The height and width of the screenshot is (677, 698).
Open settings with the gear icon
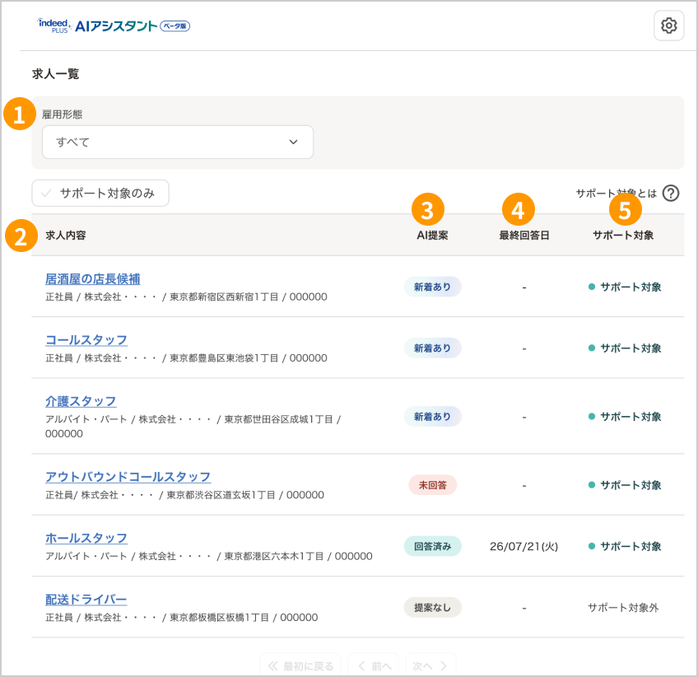click(668, 26)
